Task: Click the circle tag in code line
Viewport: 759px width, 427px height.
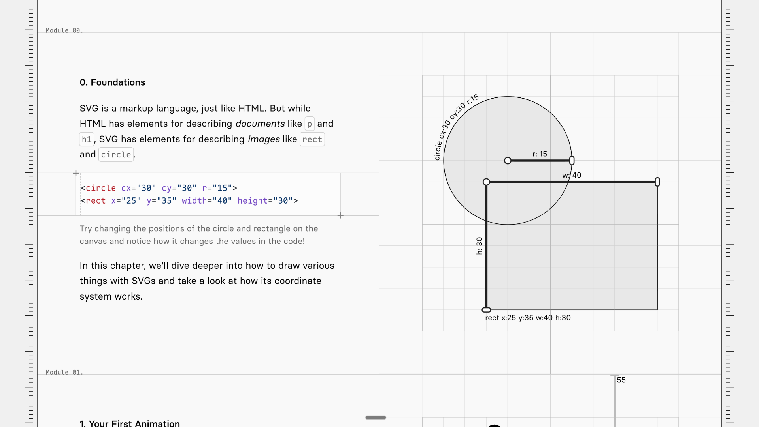Action: pyautogui.click(x=100, y=188)
